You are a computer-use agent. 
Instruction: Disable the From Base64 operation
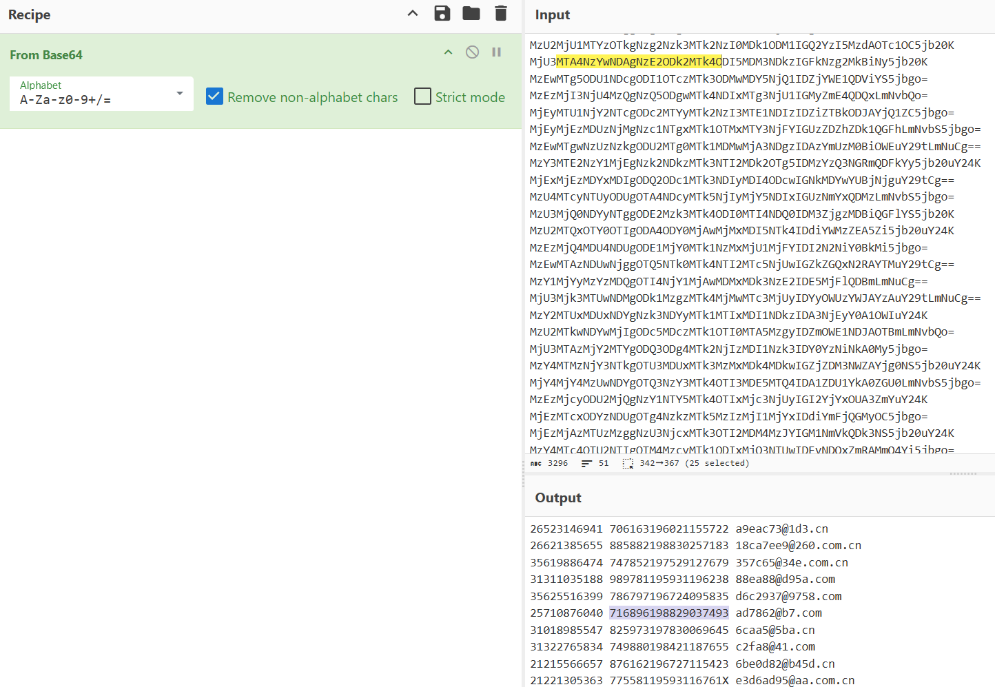tap(472, 52)
